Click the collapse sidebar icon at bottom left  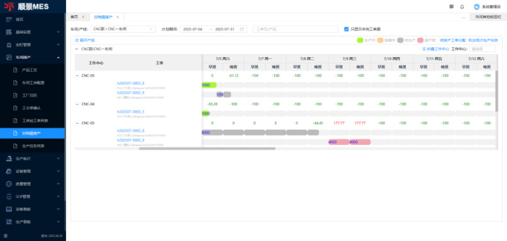click(x=6, y=236)
